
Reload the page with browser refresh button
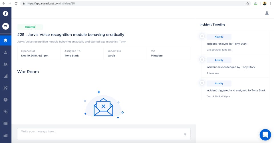click(16, 3)
